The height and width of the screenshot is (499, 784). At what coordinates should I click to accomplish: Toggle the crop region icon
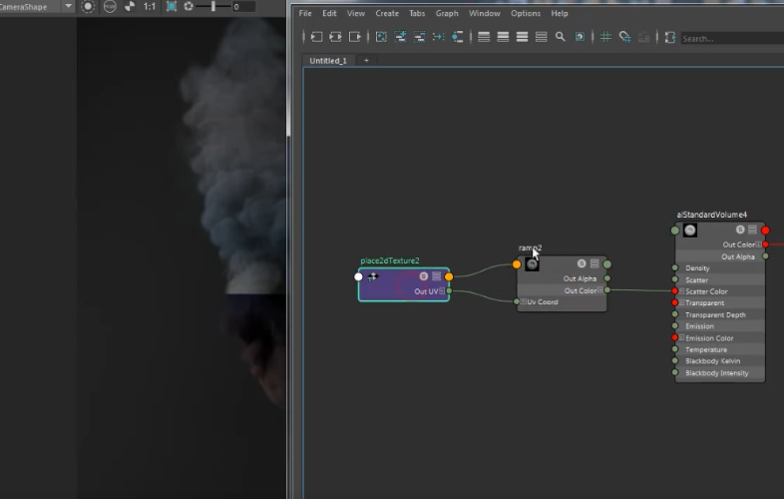[x=172, y=7]
